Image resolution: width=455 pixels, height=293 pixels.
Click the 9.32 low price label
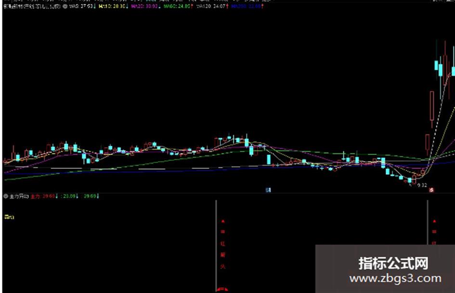click(x=422, y=185)
